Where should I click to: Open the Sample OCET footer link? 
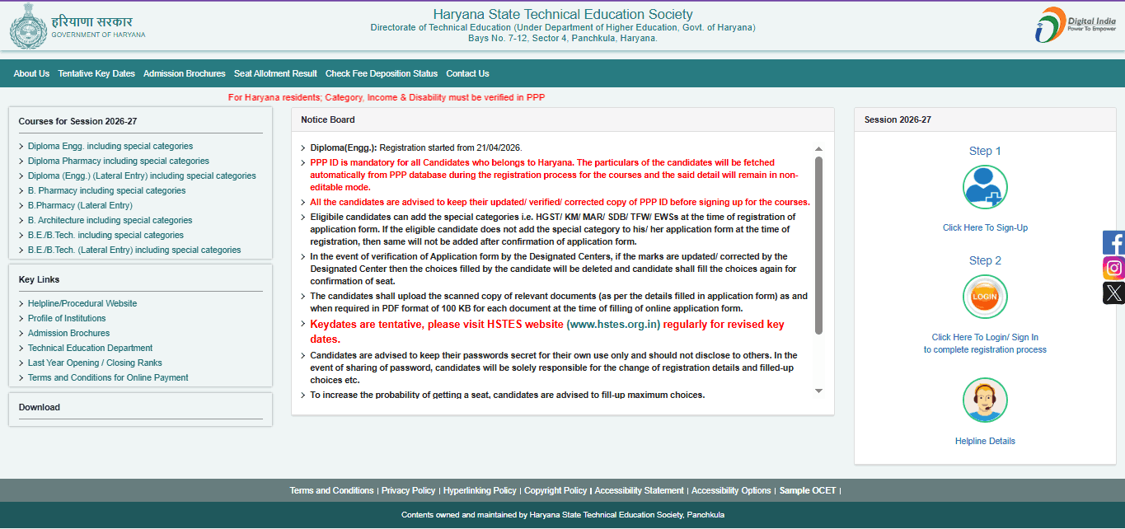pos(807,490)
